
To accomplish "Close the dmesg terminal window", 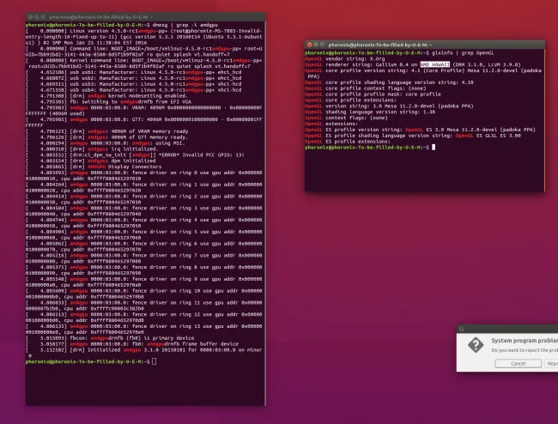I will 30,16.
